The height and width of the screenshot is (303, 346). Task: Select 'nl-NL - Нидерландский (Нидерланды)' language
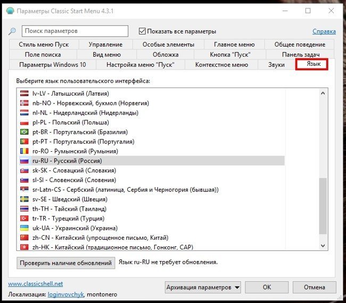pyautogui.click(x=152, y=112)
